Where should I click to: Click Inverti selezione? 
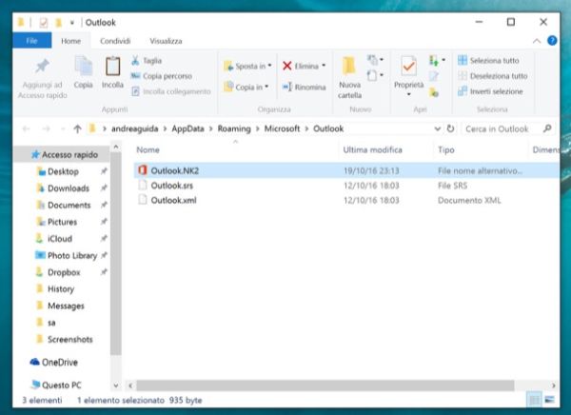click(489, 90)
